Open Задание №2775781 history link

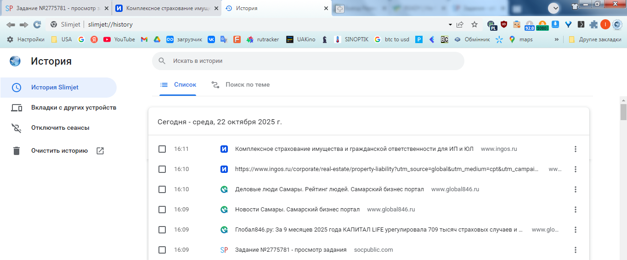pyautogui.click(x=291, y=250)
